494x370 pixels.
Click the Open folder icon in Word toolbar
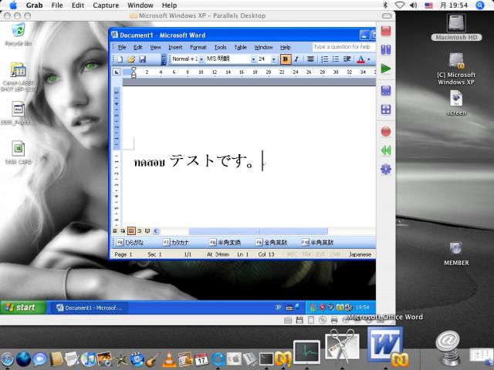point(131,59)
